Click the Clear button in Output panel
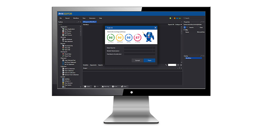The width and height of the screenshot is (257, 128). (x=124, y=86)
